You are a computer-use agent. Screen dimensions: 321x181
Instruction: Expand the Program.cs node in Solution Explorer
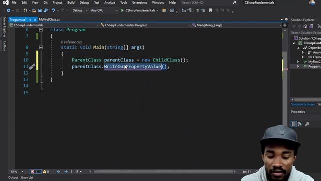(298, 66)
